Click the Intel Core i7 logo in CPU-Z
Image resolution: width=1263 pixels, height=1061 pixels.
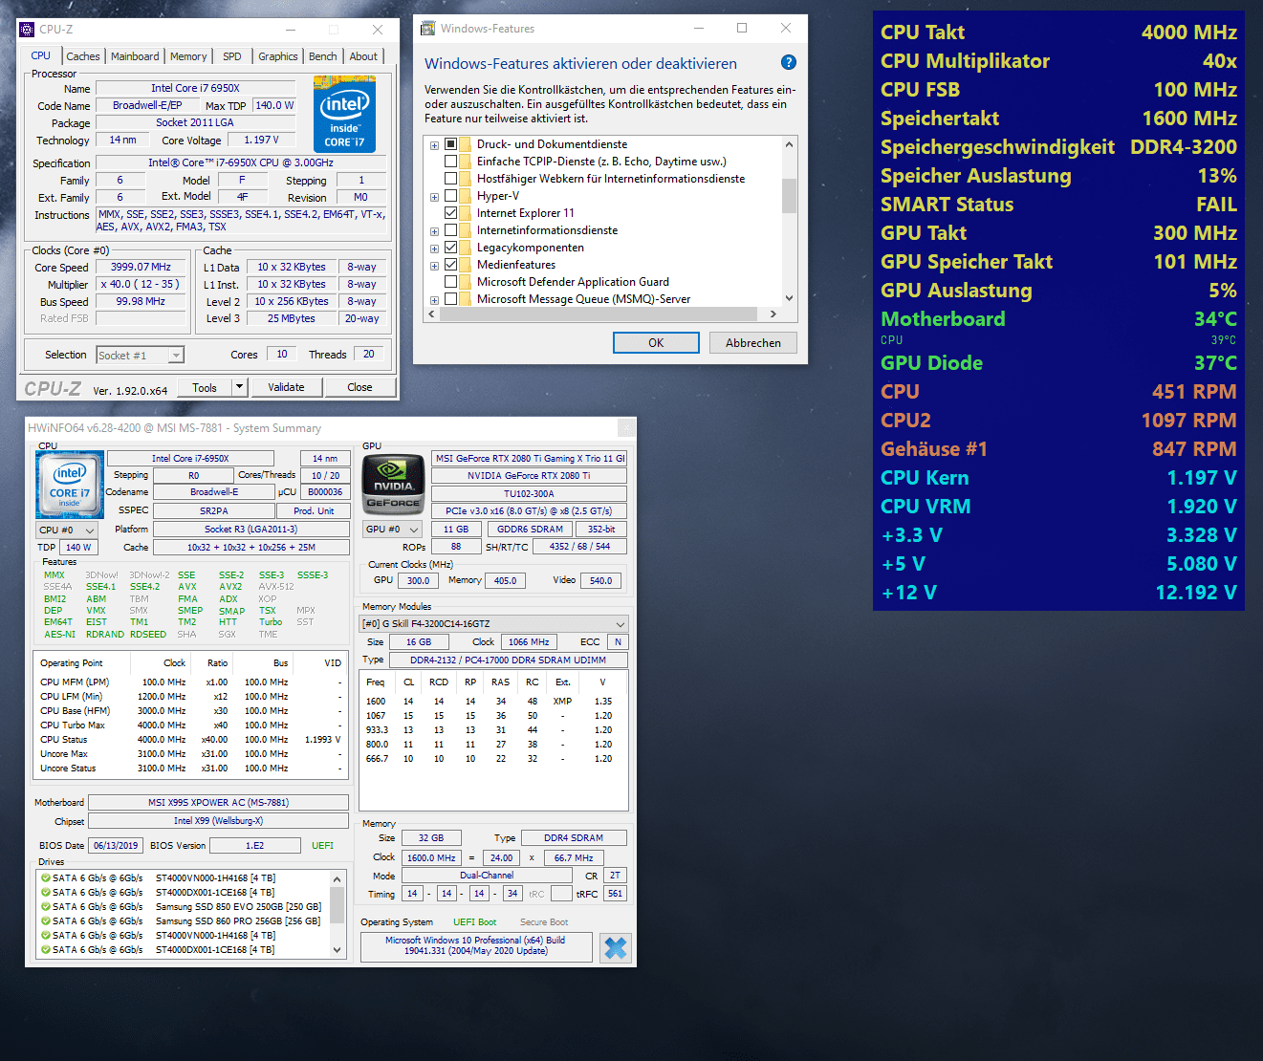[x=344, y=115]
